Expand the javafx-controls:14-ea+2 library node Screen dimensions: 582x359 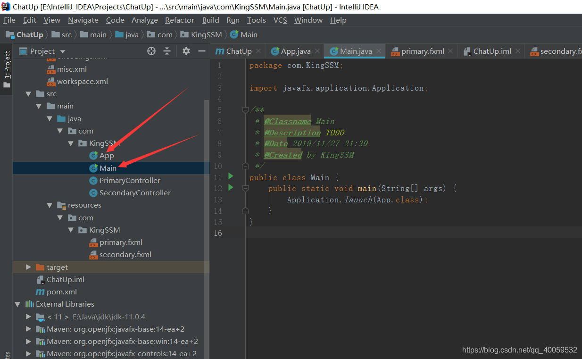(28, 354)
